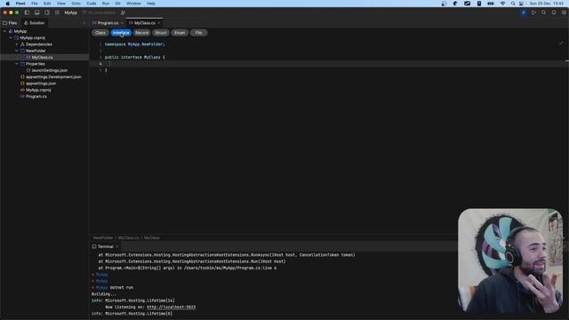
Task: Click MyClass.cs in the breadcrumb bar
Action: click(128, 238)
